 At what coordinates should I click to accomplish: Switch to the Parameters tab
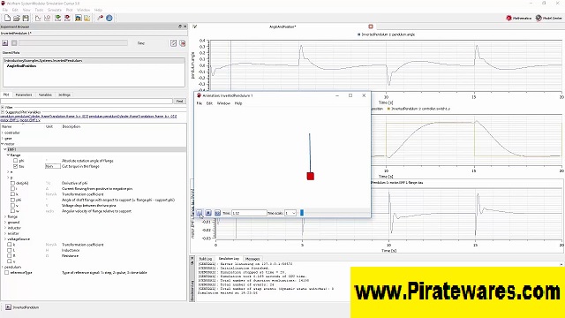pos(24,95)
